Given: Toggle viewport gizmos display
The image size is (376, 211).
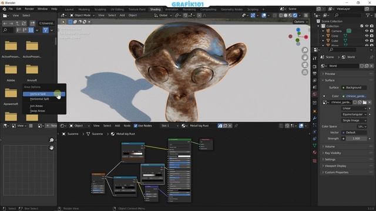Looking at the screenshot, I should click(253, 15).
